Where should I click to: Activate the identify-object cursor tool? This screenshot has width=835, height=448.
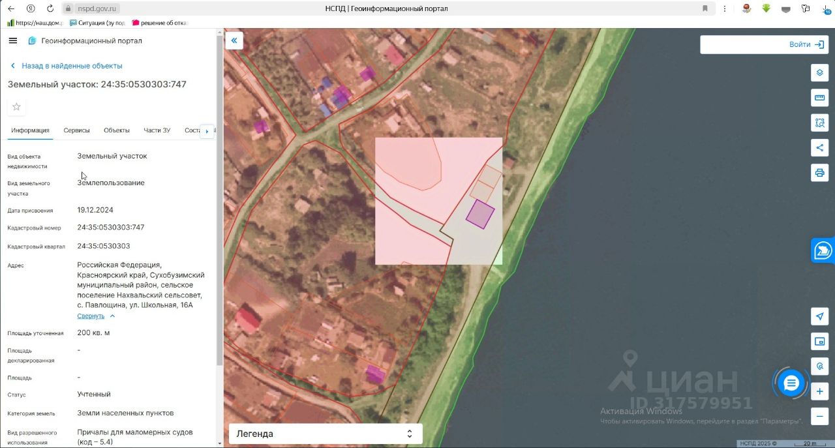pos(820,366)
